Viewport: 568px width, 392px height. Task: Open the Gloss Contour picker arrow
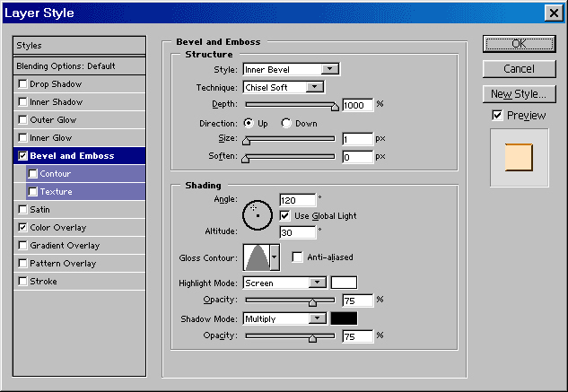coord(275,257)
